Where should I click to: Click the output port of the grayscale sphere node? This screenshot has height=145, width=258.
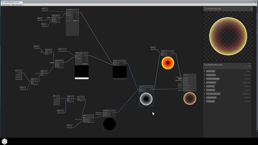[152, 89]
